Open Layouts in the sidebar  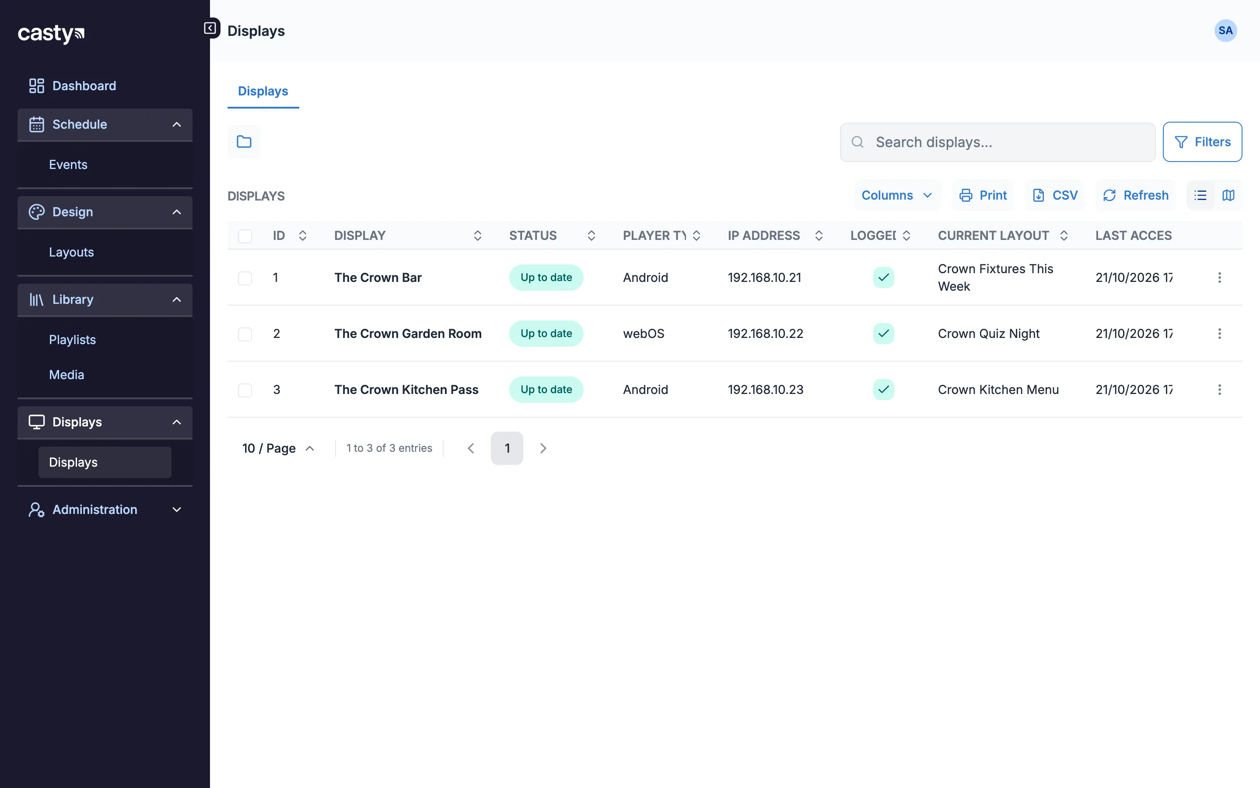71,252
